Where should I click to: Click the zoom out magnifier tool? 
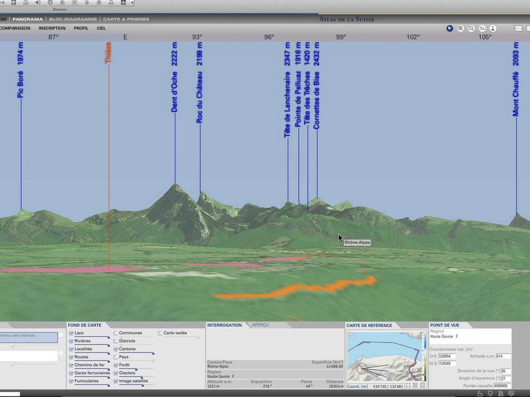click(471, 28)
